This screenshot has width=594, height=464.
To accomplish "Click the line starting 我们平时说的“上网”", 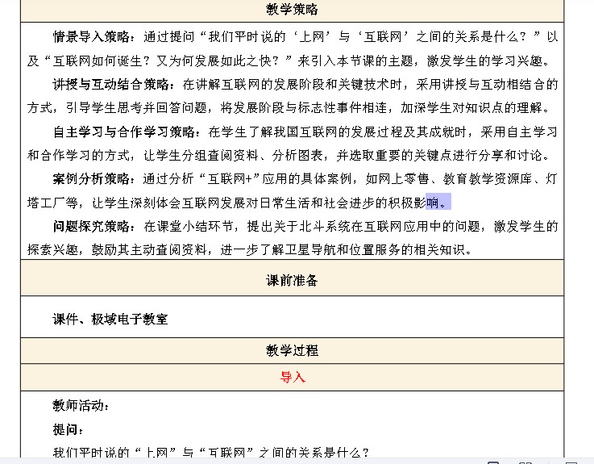I will (x=211, y=452).
